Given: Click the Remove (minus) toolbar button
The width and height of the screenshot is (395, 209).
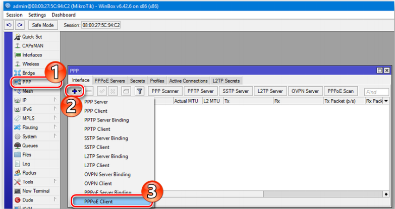Looking at the screenshot, I should tap(89, 91).
